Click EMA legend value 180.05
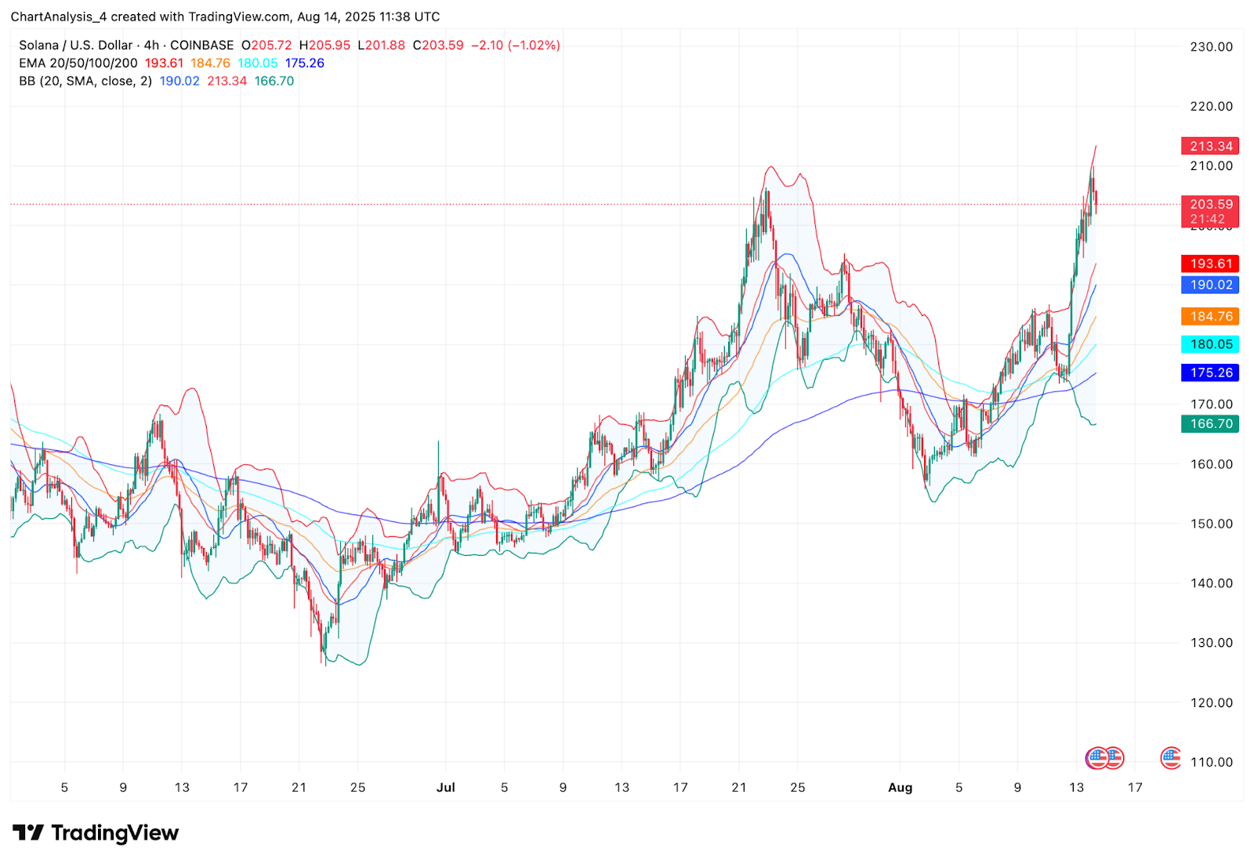The height and width of the screenshot is (864, 1254). click(258, 64)
